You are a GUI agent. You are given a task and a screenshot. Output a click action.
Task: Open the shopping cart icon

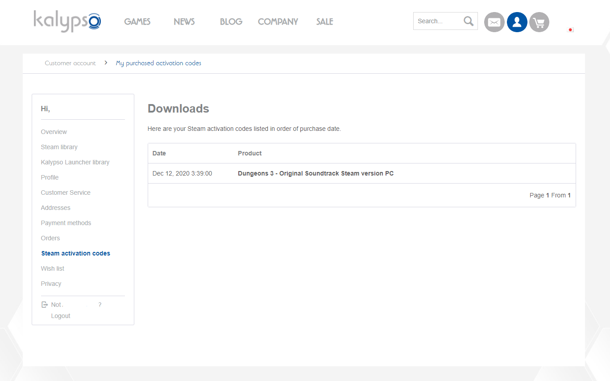pyautogui.click(x=539, y=22)
